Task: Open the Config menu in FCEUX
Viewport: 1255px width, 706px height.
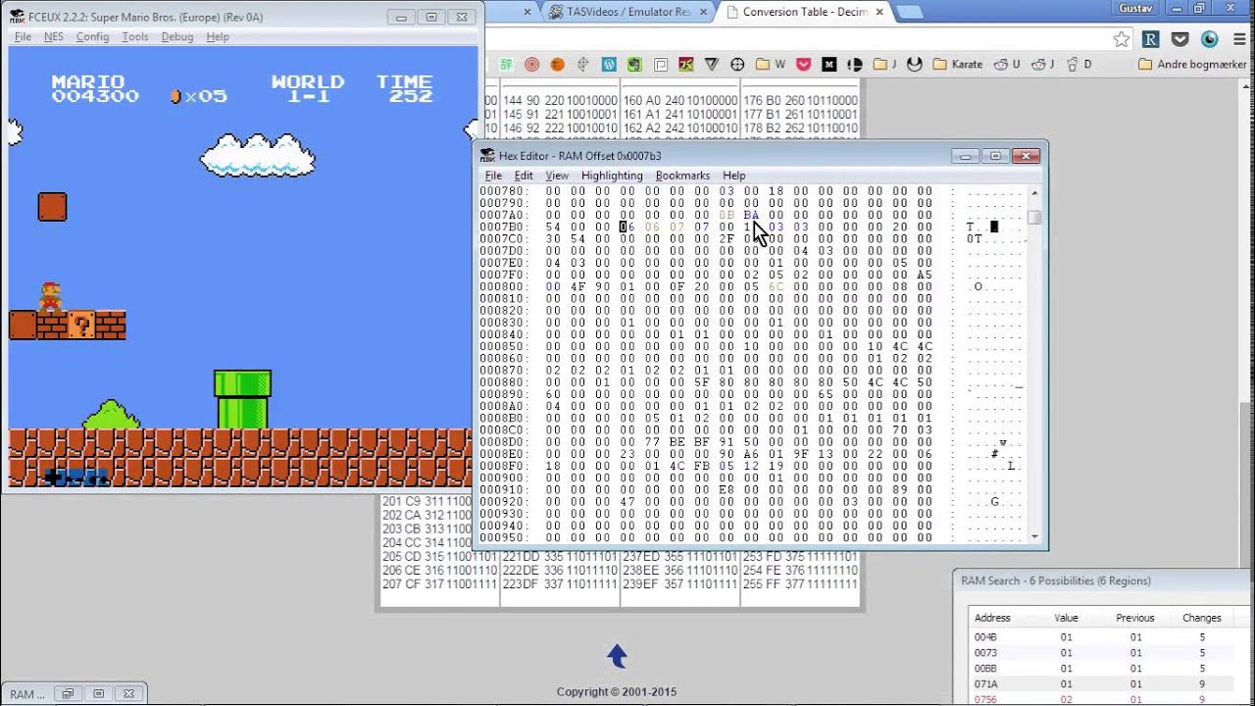Action: [92, 36]
